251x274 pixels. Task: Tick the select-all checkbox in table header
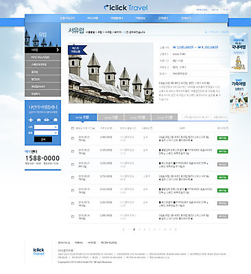click(73, 128)
